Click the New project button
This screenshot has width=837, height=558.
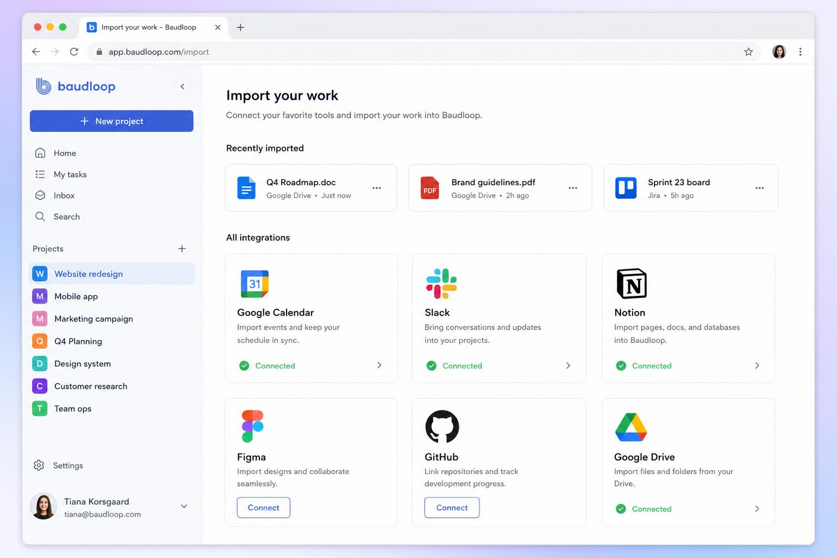click(x=112, y=121)
